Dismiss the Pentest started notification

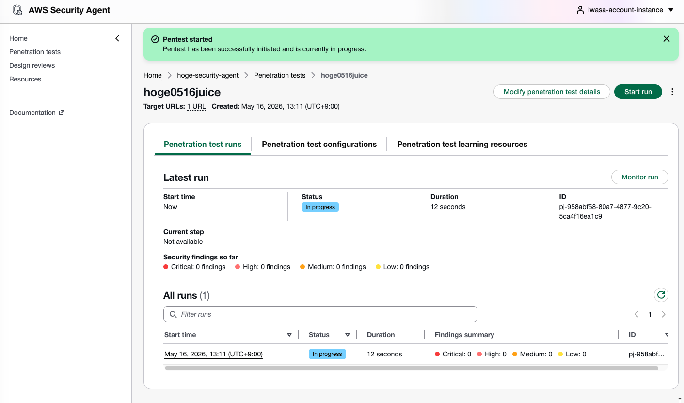[x=667, y=39]
